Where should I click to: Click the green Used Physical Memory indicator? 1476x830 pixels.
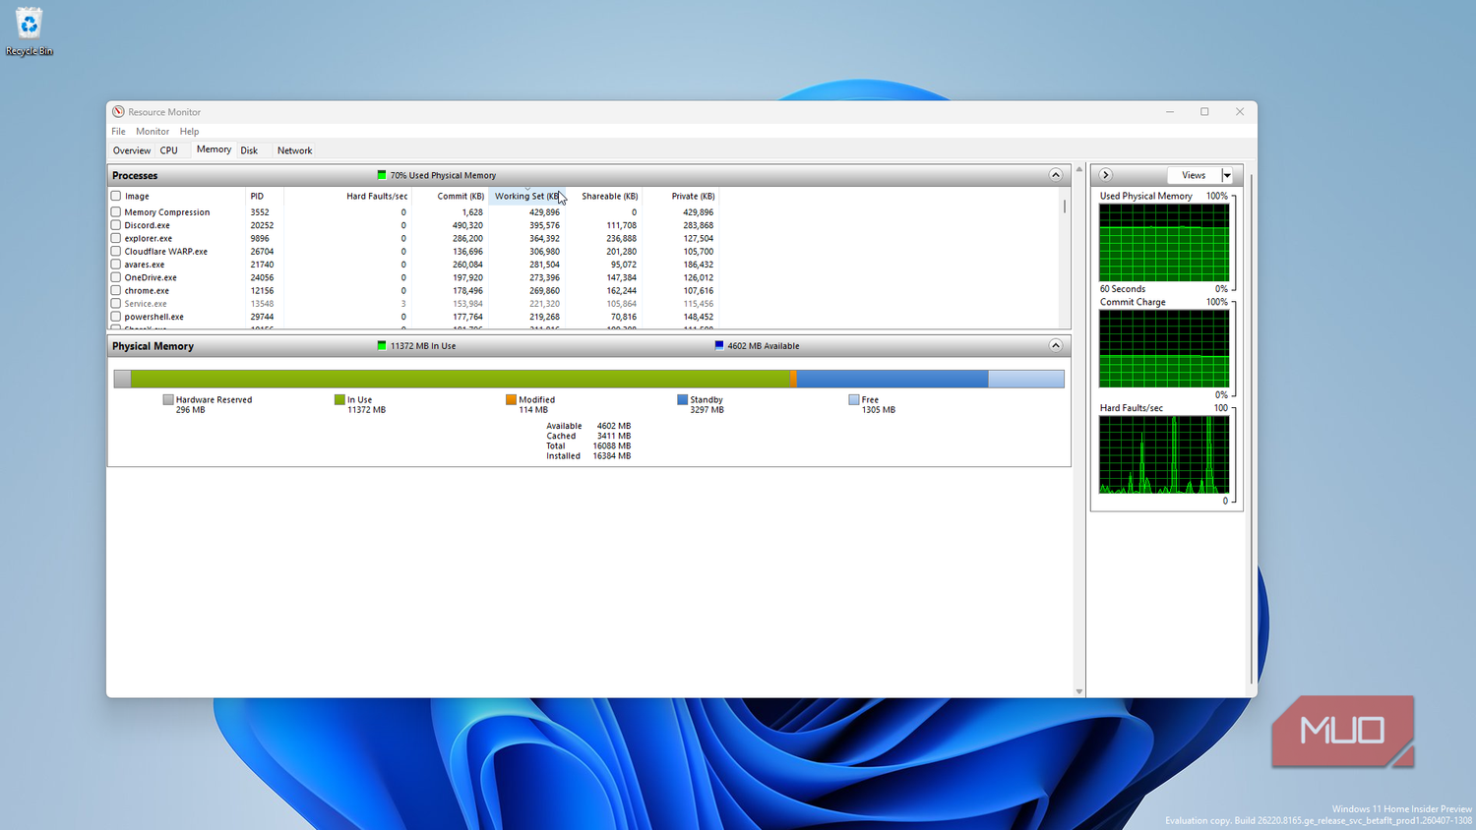tap(382, 175)
